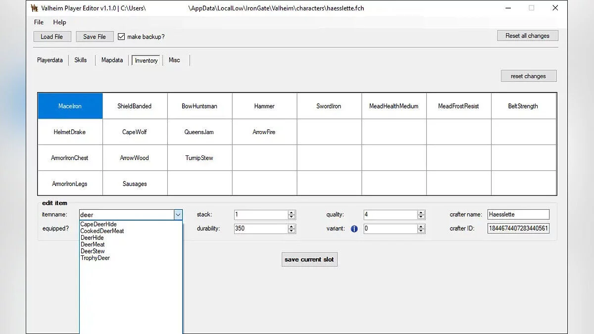Select the SwordIron inventory slot

329,106
